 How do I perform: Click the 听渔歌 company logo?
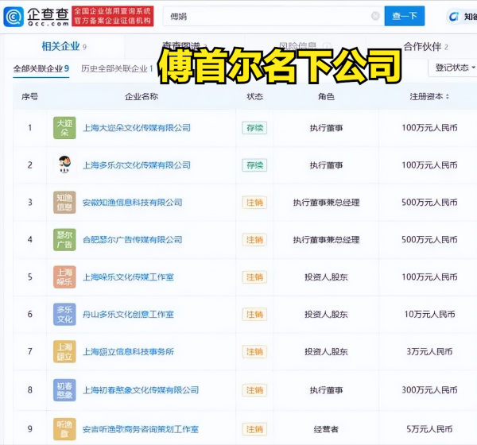coord(64,429)
